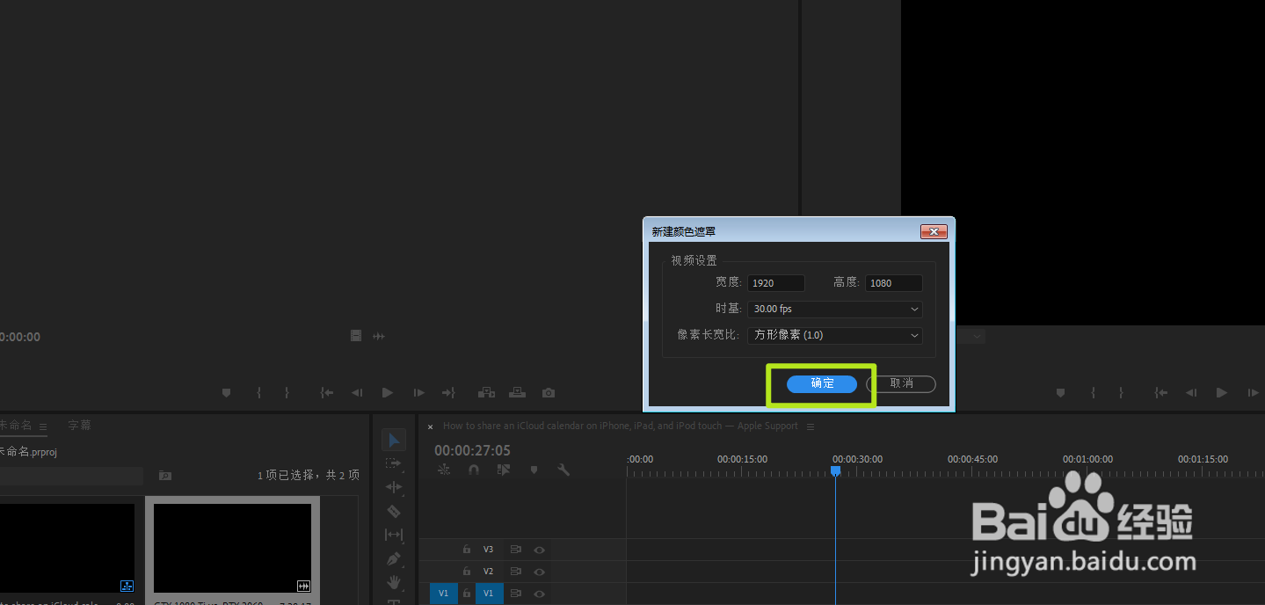Switch to 字幕 tab
1265x605 pixels.
(79, 425)
